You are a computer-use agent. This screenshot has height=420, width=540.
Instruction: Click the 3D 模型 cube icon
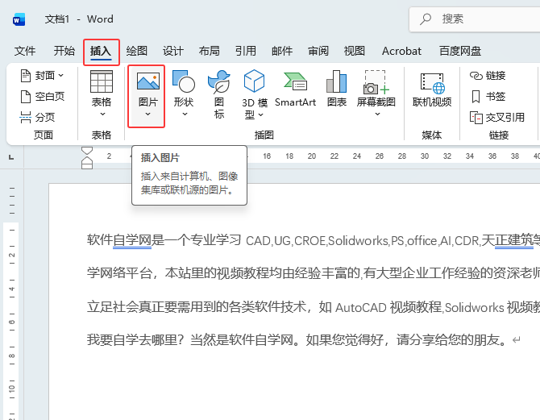[x=254, y=81]
